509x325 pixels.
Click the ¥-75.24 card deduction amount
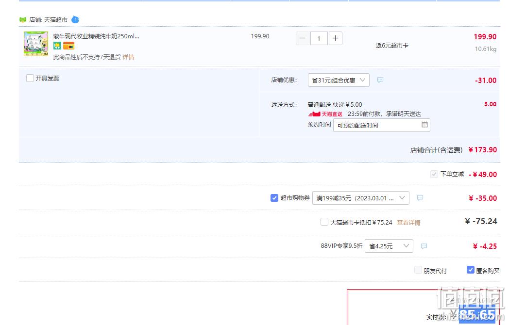[x=481, y=222]
